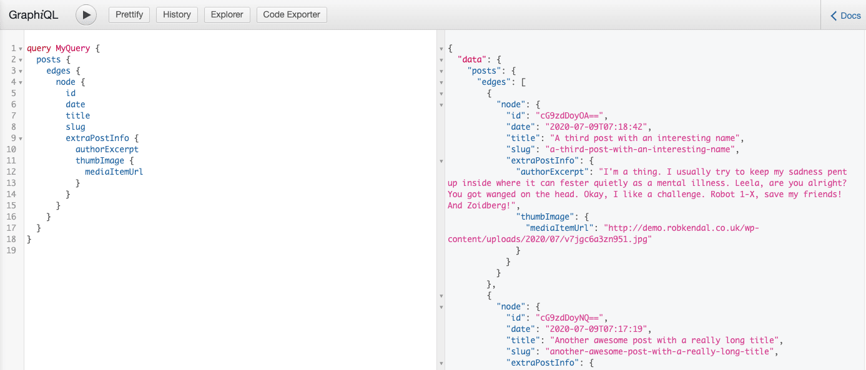The width and height of the screenshot is (866, 370).
Task: Execute the MyQuery query with the play button
Action: 86,15
